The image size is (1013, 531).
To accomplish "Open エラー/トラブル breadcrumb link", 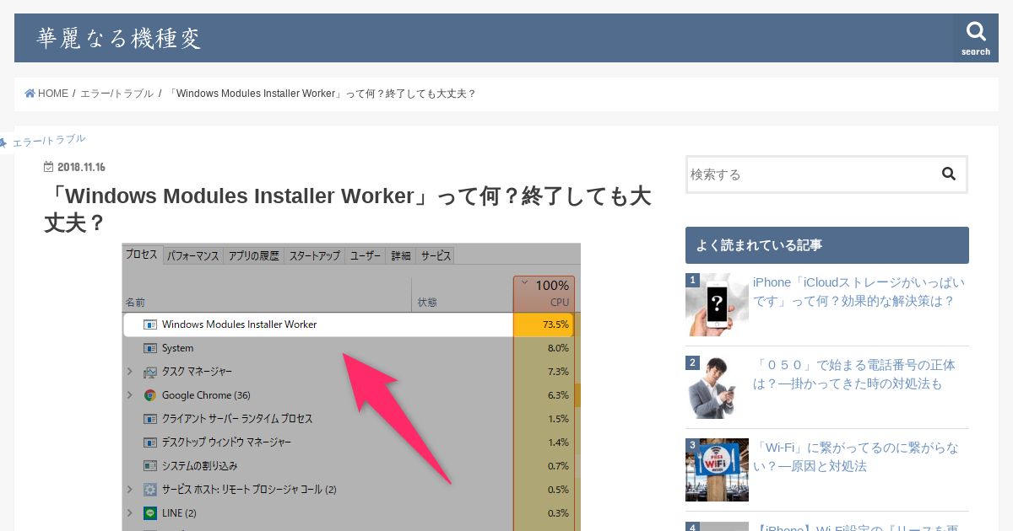I will 116,94.
